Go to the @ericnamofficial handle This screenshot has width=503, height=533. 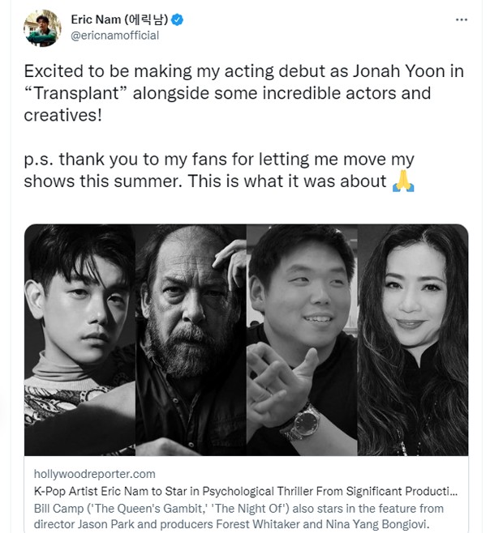click(x=114, y=36)
